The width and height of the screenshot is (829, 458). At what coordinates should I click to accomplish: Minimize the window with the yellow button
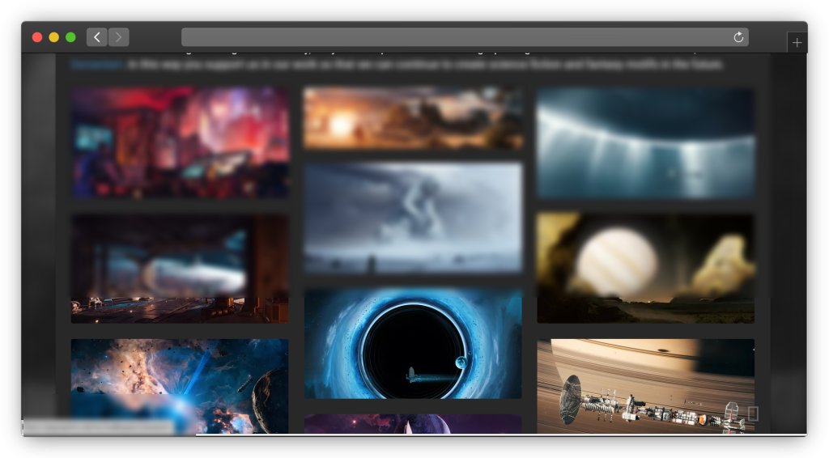pyautogui.click(x=54, y=37)
